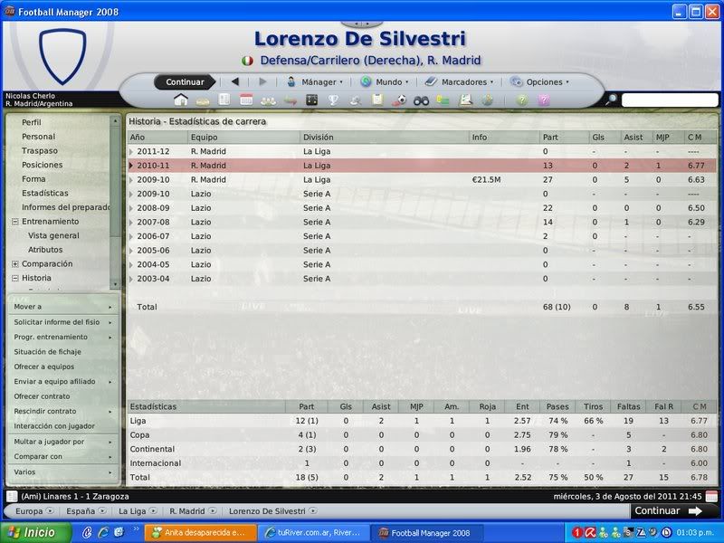Open the Personal sidebar section
Image resolution: width=724 pixels, height=543 pixels.
pos(38,137)
